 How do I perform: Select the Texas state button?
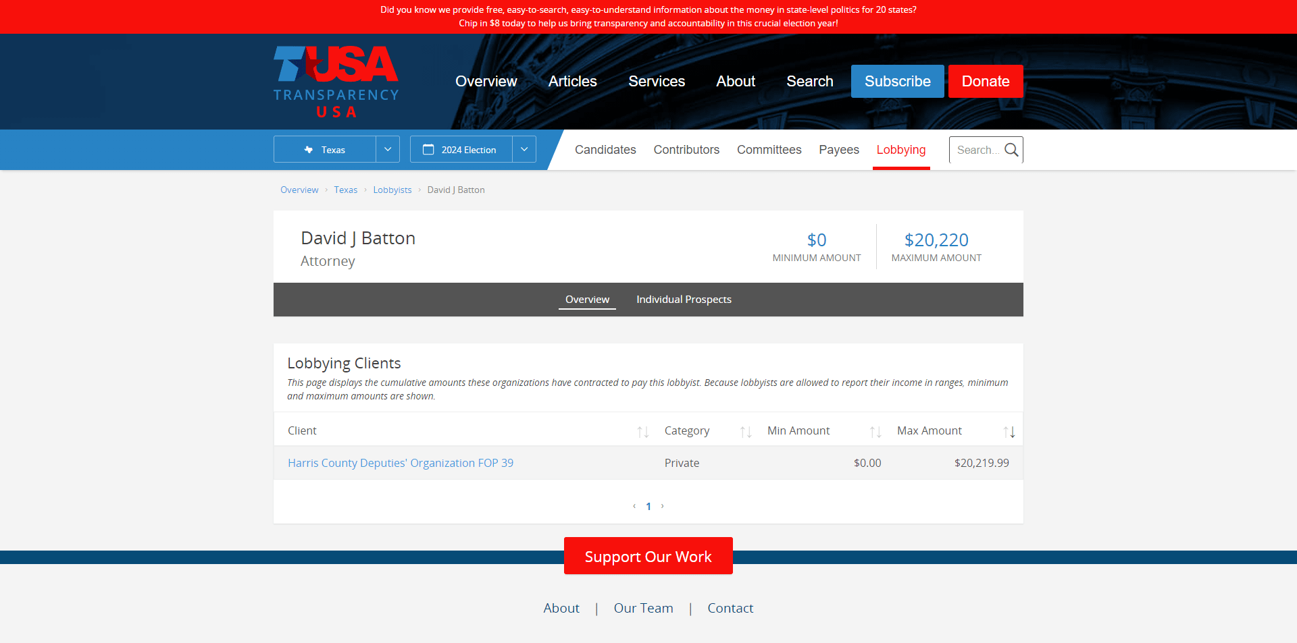325,149
